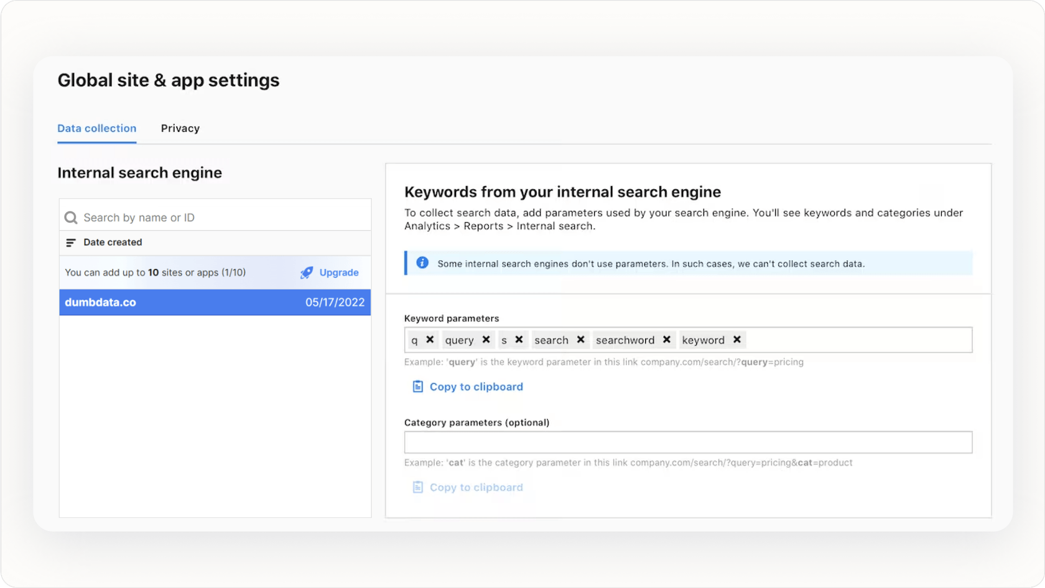Click Copy to clipboard for keyword parameters
1045x588 pixels.
(476, 386)
